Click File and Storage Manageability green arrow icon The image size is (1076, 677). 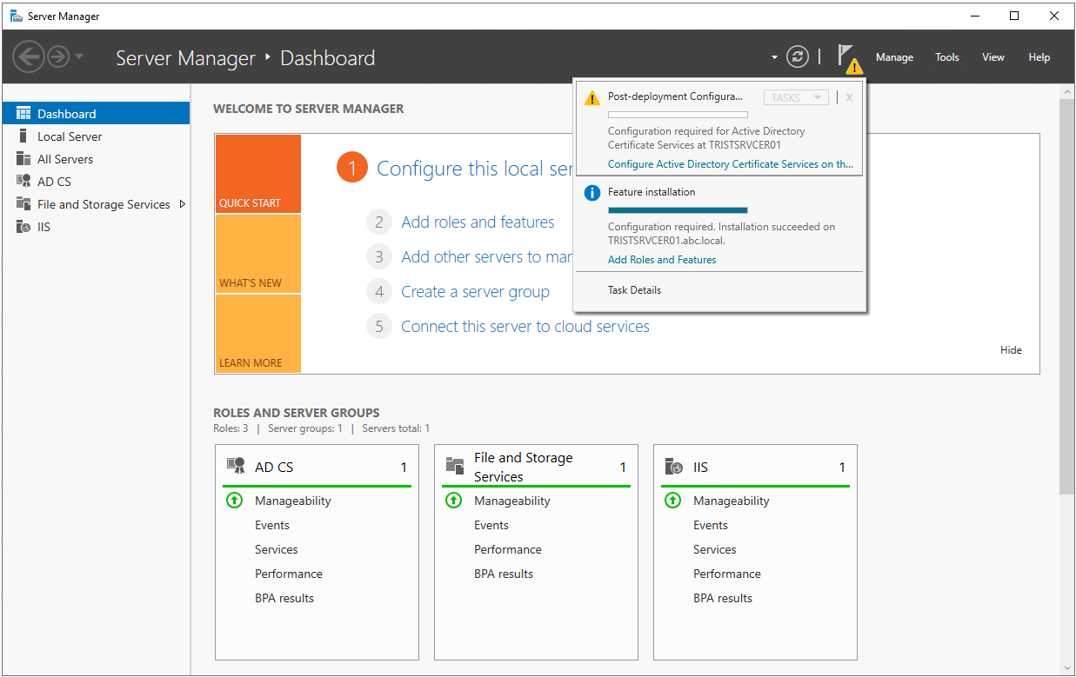(x=453, y=501)
